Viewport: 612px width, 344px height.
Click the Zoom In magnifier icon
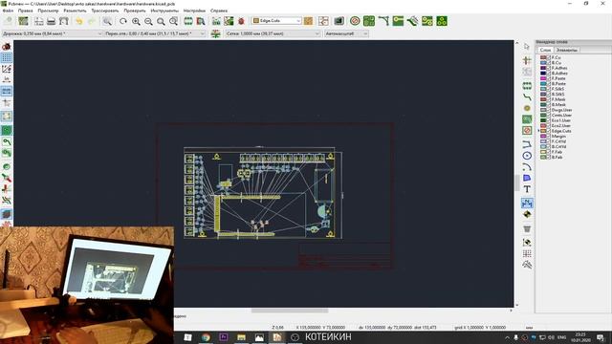coord(136,21)
